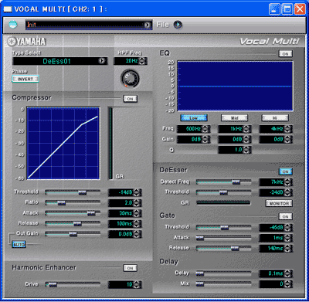
Task: Click the DeEsser Threshold slider handle
Action: [x=223, y=192]
